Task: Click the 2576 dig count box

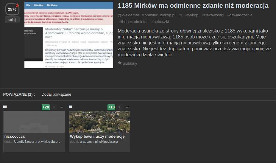Action: pos(12,9)
